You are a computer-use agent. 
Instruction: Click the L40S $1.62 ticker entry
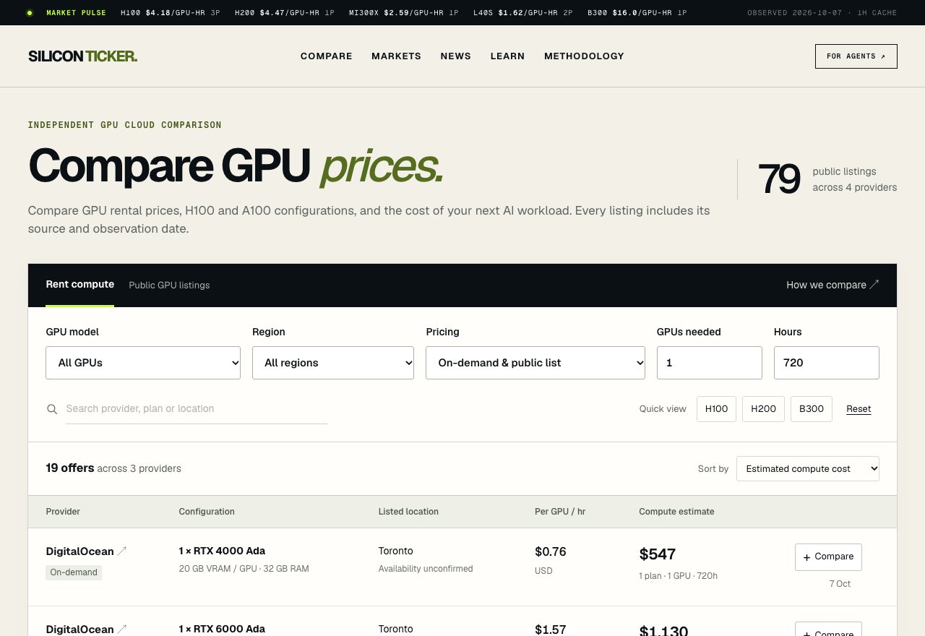click(x=523, y=13)
